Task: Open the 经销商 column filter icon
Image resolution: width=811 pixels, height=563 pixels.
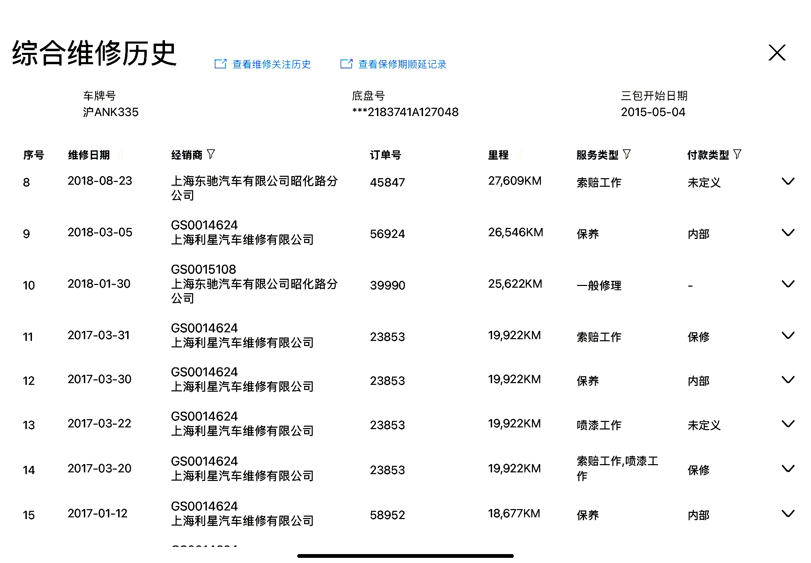Action: [211, 154]
